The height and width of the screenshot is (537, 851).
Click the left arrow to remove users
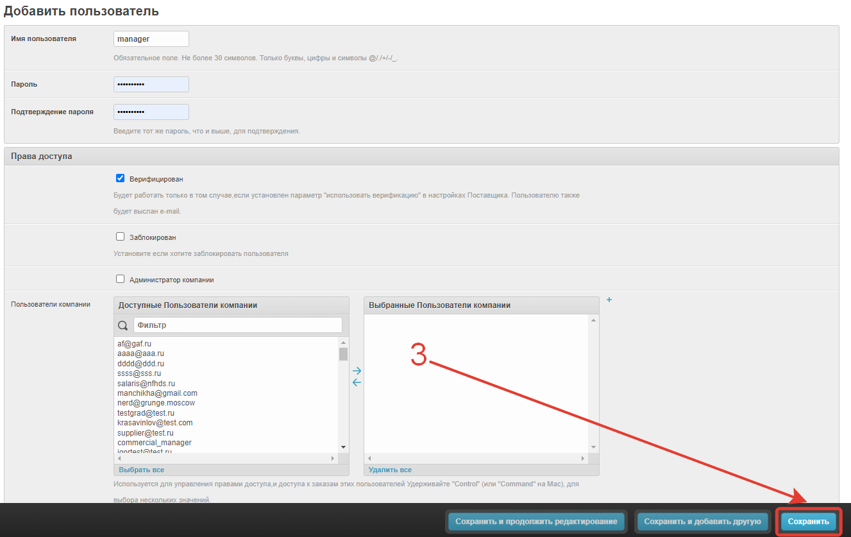click(x=357, y=382)
